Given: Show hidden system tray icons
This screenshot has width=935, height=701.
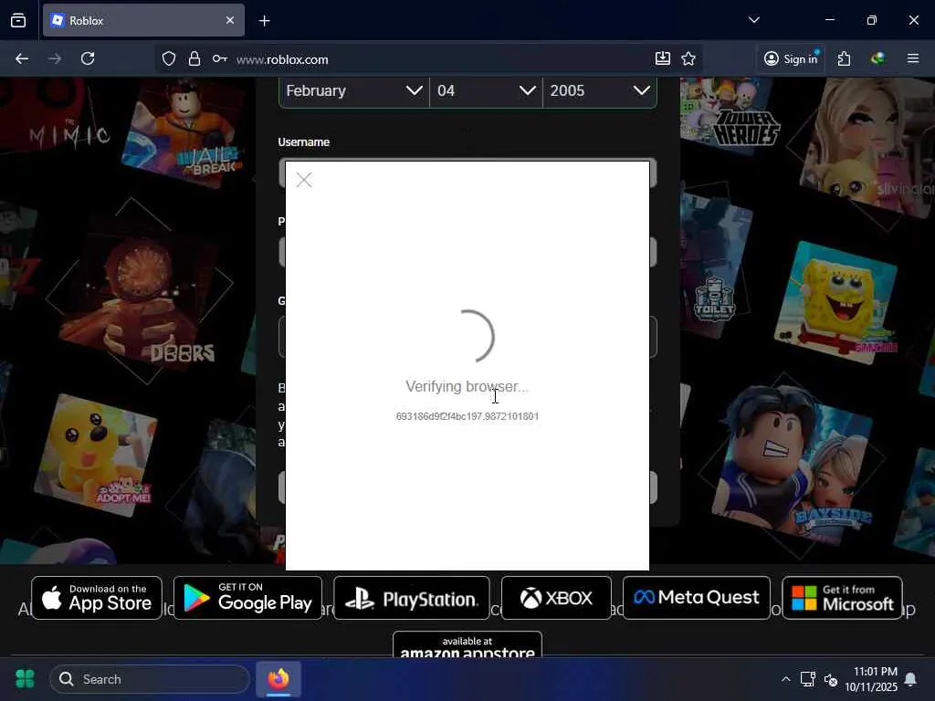Looking at the screenshot, I should (786, 679).
